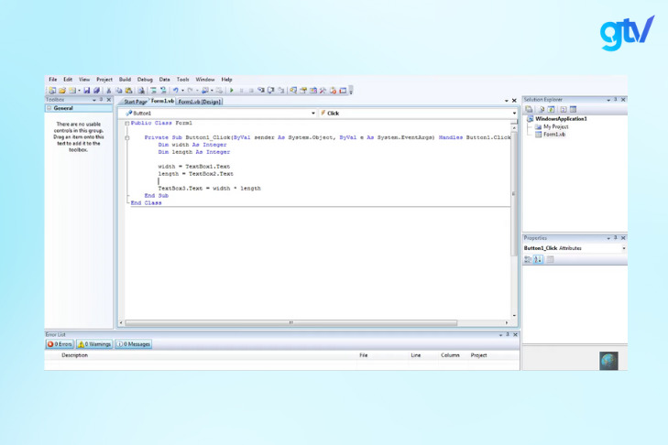Click Refresh icon in Solution Explorer
The image size is (668, 445).
pyautogui.click(x=552, y=110)
